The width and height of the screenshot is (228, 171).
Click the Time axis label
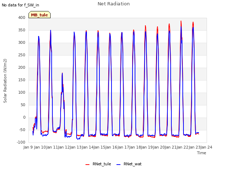(x=202, y=153)
